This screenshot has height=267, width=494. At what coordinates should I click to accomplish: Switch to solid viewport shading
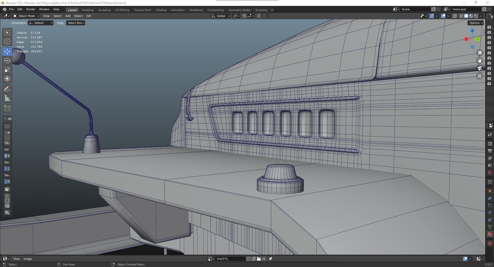coord(466,16)
